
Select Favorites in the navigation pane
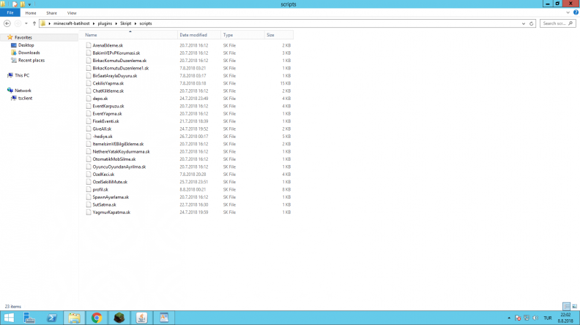click(23, 37)
